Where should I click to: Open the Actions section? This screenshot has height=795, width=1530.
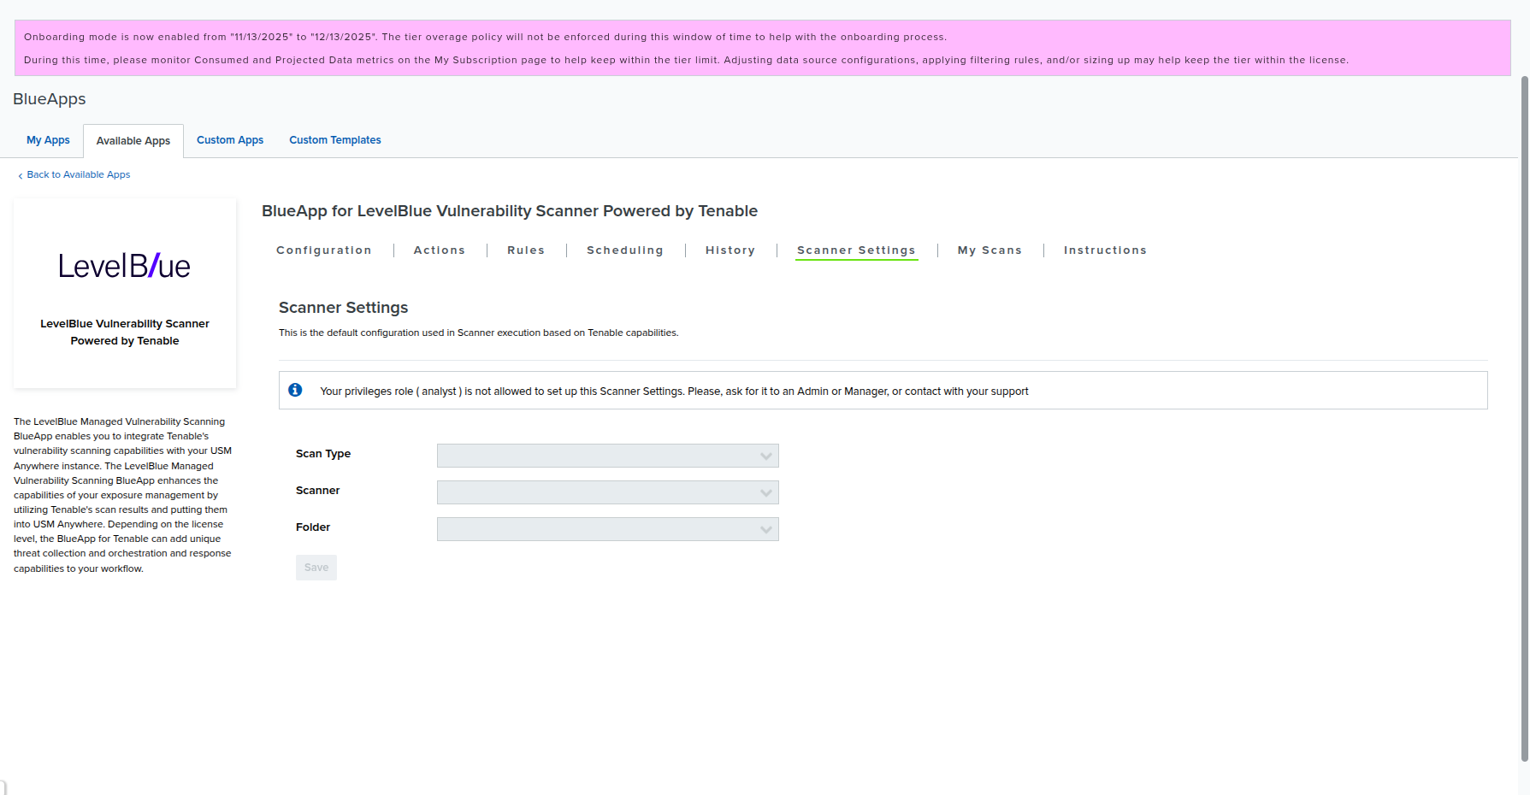point(440,250)
